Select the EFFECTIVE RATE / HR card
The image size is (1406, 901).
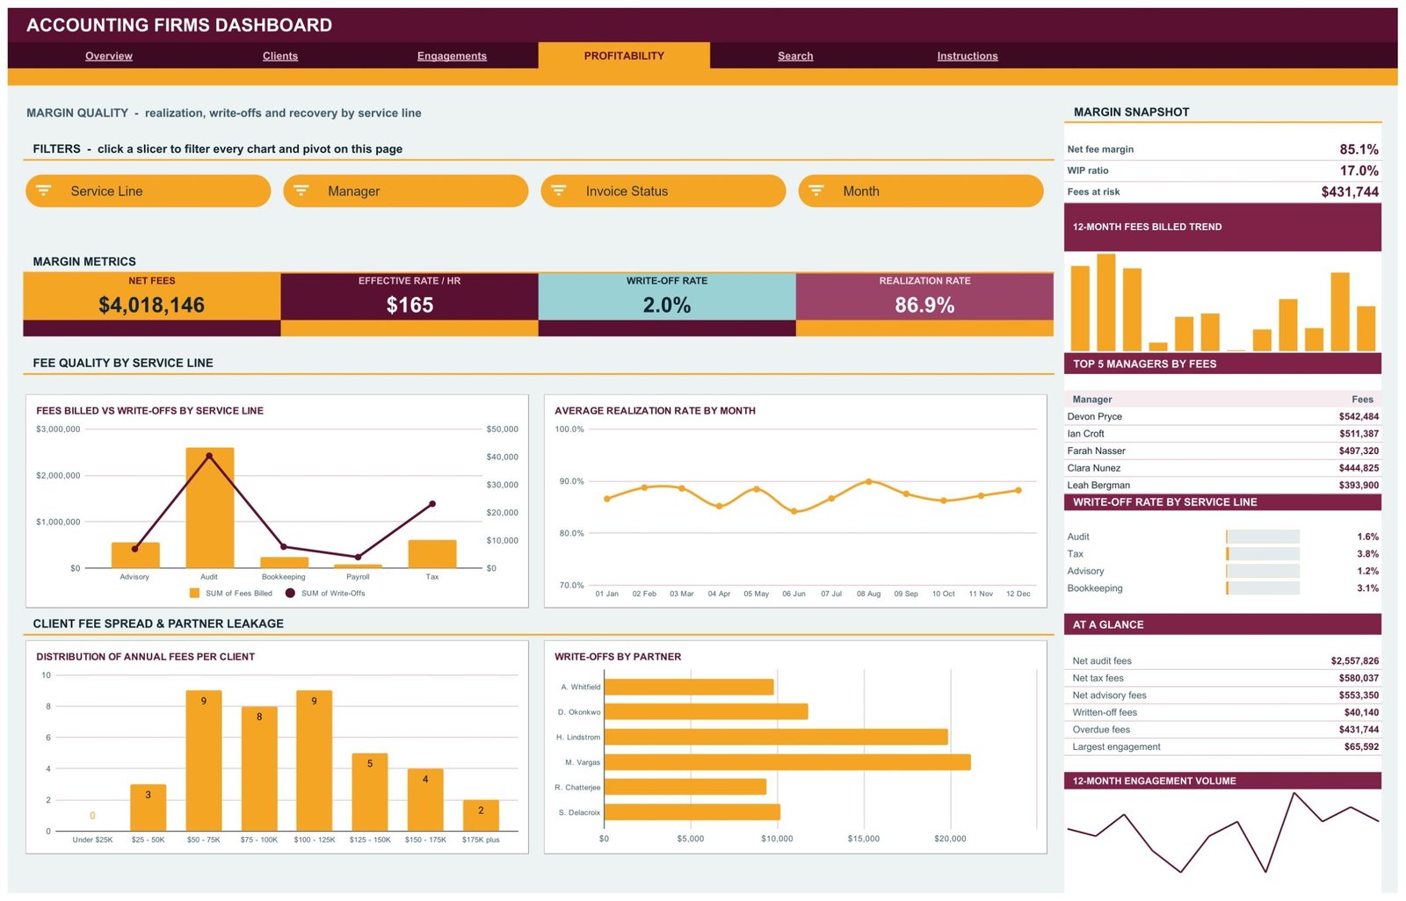point(409,304)
